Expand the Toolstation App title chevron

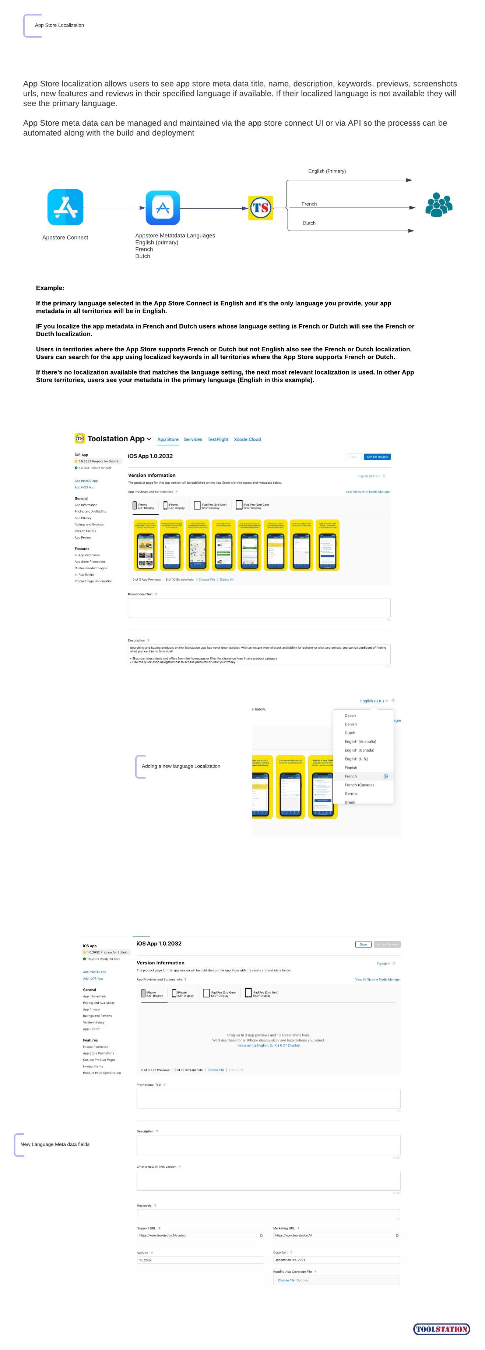pyautogui.click(x=149, y=439)
